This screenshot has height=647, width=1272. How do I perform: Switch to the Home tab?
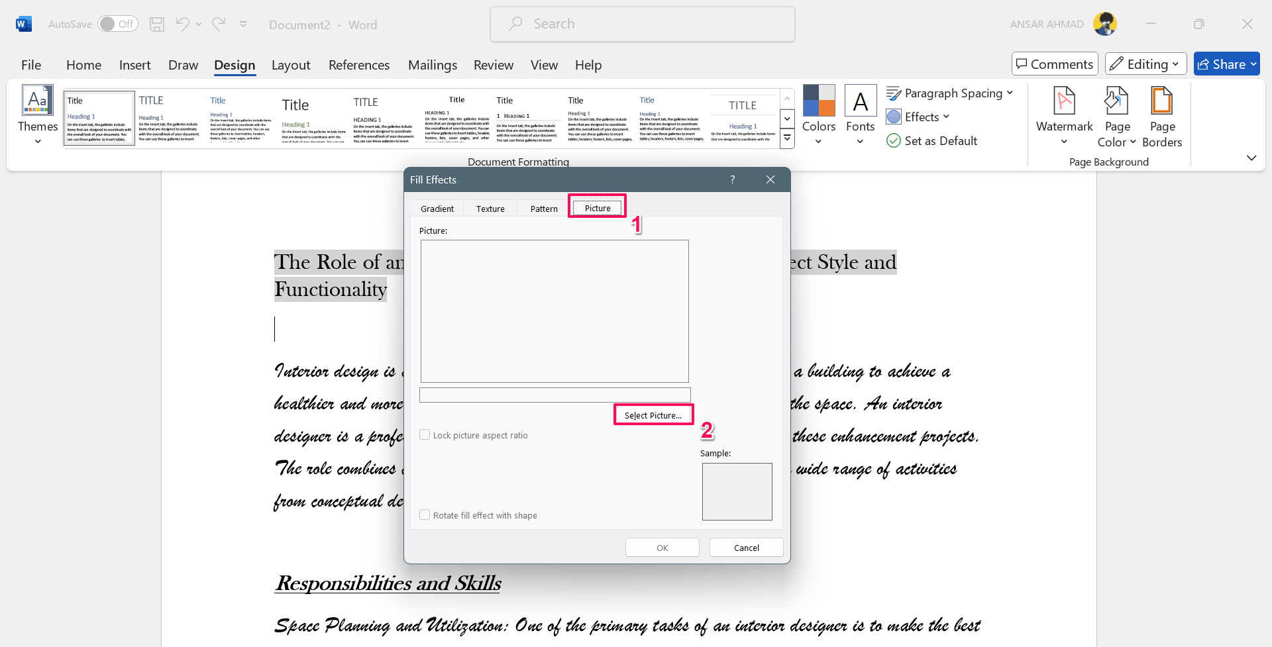83,65
